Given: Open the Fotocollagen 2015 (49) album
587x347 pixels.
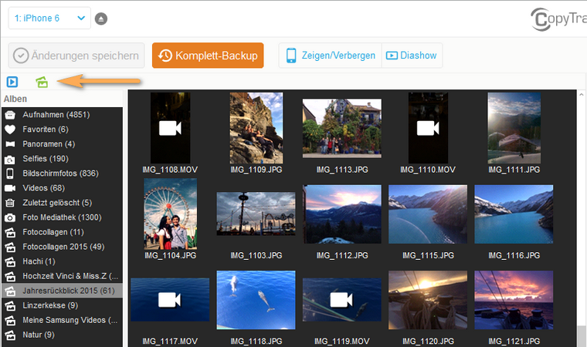Looking at the screenshot, I should point(62,247).
